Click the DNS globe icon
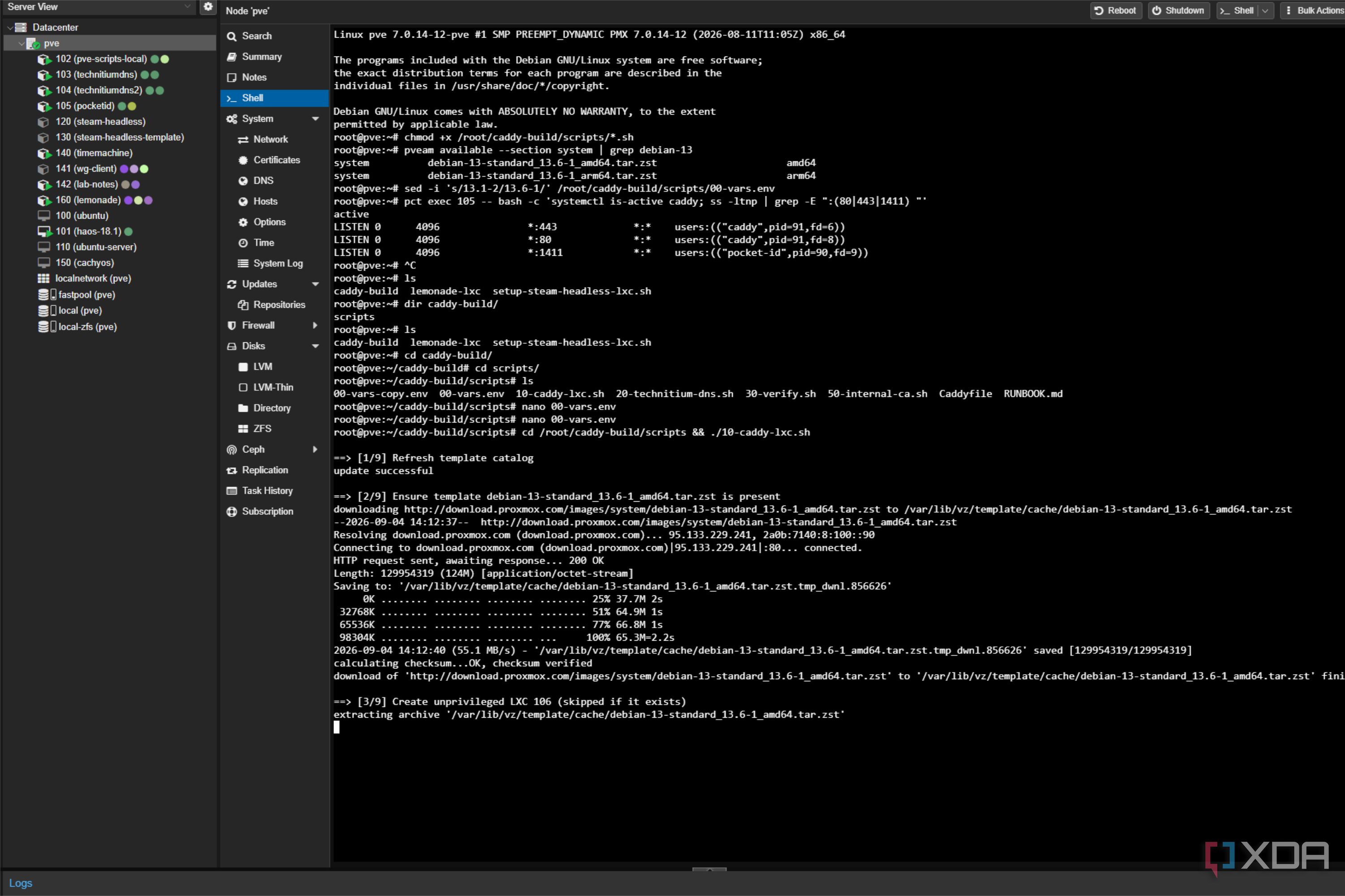1345x896 pixels. point(243,181)
